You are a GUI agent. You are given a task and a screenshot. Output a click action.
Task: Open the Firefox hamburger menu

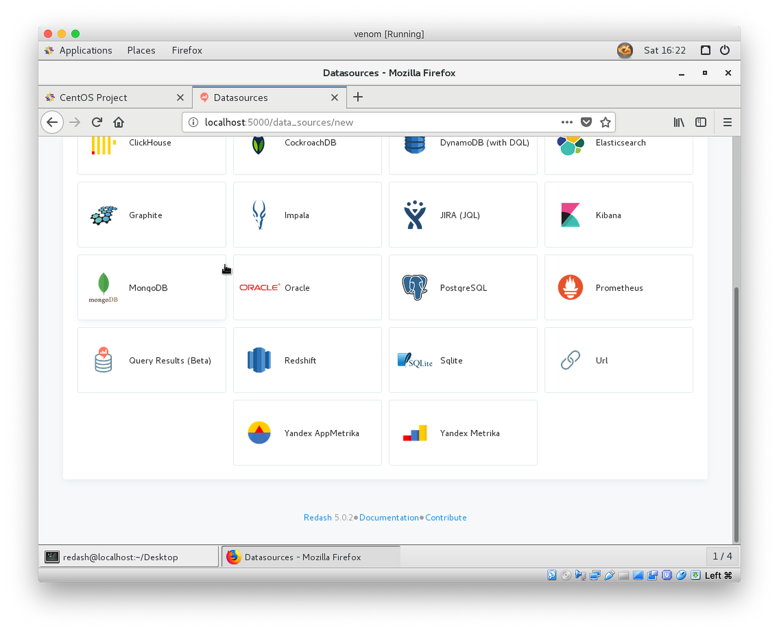coord(727,122)
